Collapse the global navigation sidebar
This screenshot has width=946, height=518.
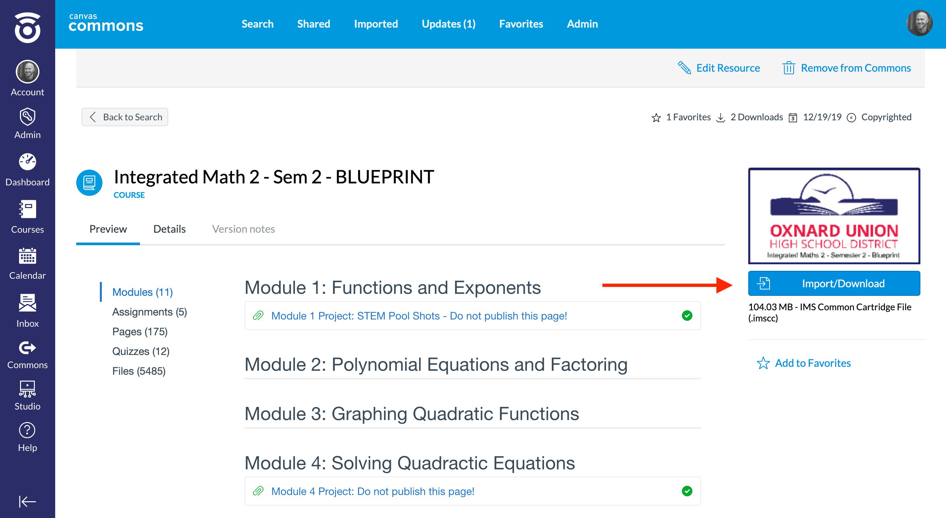coord(28,501)
